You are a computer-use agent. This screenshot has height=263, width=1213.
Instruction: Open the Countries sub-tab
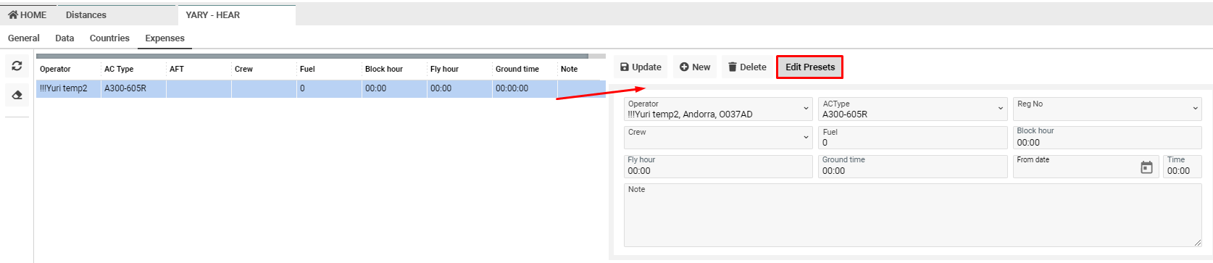point(109,38)
